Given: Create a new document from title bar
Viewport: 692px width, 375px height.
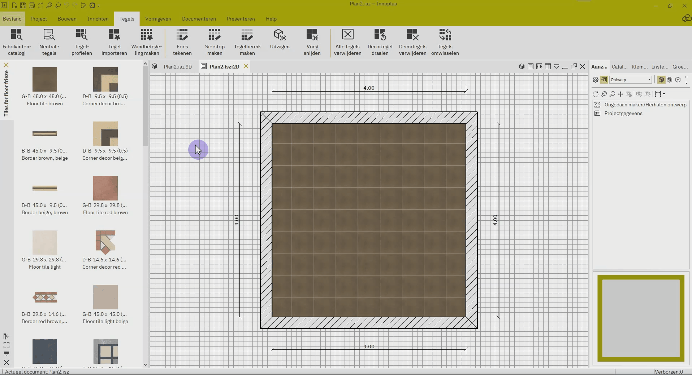Looking at the screenshot, I should pos(14,5).
